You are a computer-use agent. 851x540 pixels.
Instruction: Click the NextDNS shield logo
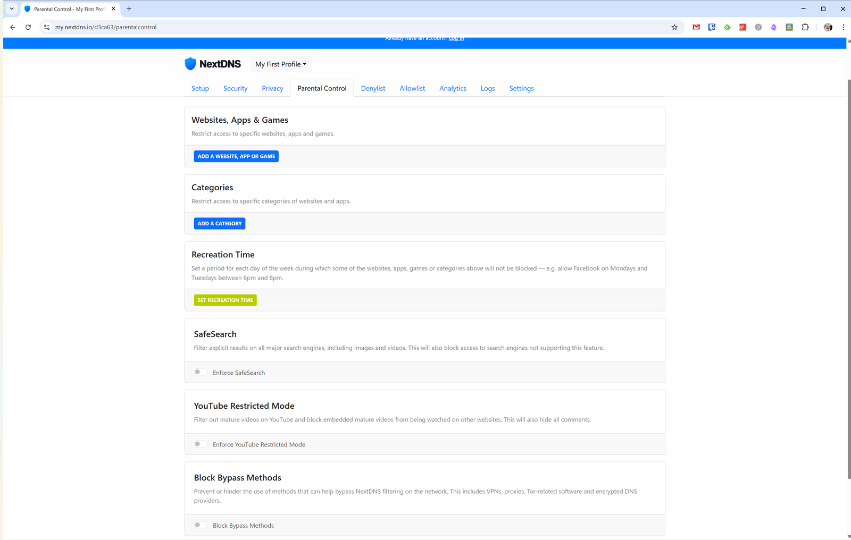(190, 64)
